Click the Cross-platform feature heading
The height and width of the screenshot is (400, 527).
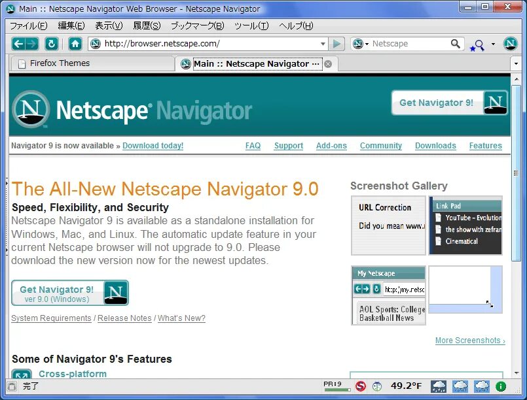[73, 373]
